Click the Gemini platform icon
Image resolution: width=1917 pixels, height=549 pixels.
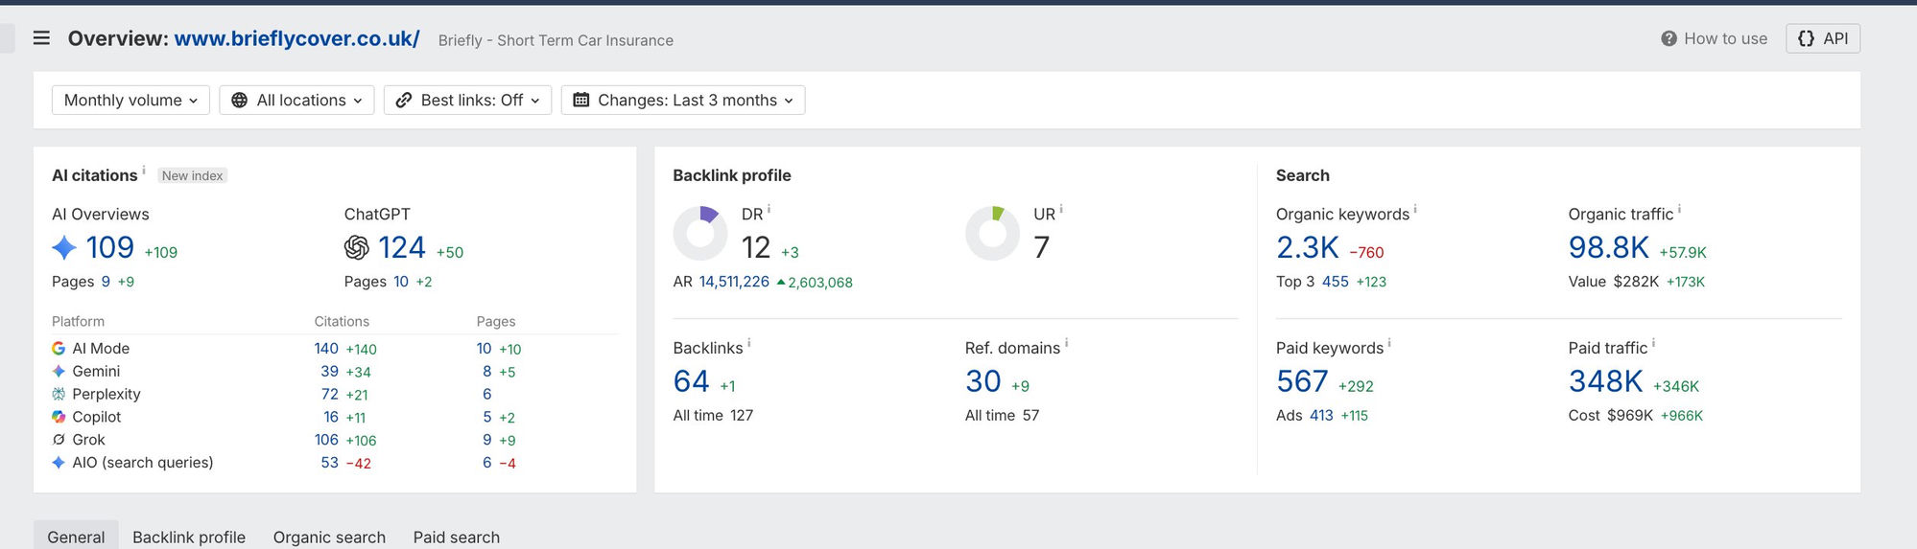point(59,371)
